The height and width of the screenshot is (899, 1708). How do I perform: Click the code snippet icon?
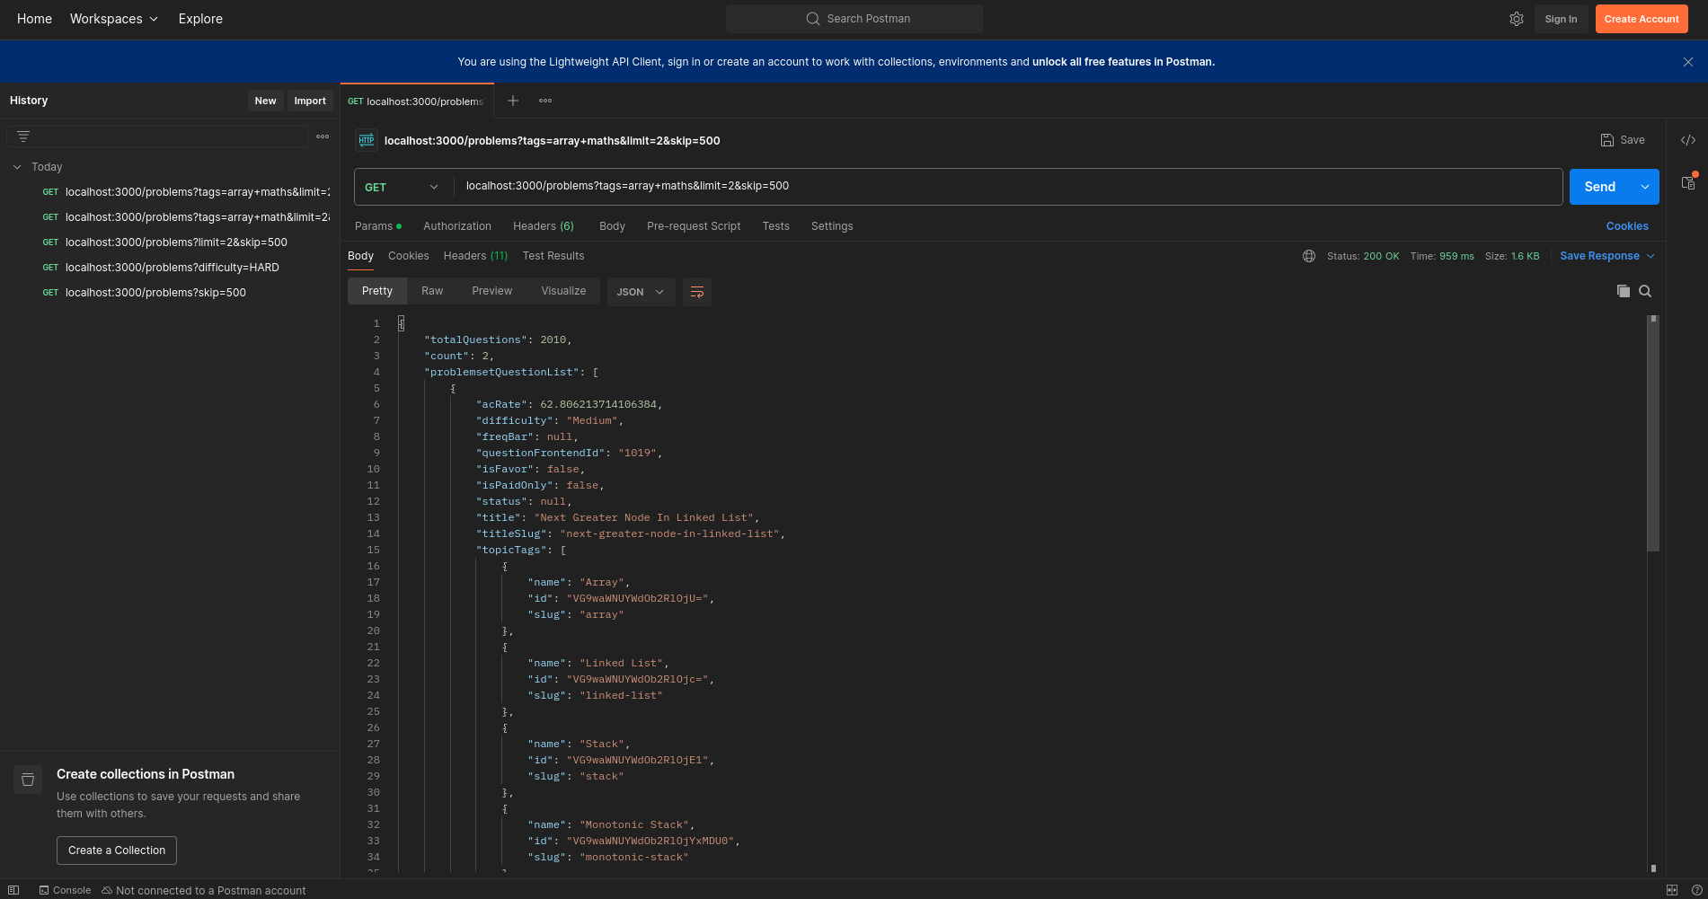click(x=1688, y=140)
